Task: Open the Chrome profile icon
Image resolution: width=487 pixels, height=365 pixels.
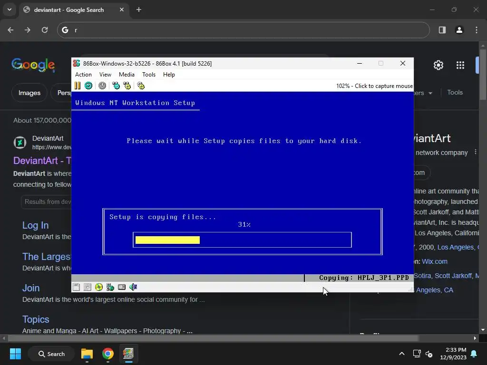Action: tap(459, 30)
